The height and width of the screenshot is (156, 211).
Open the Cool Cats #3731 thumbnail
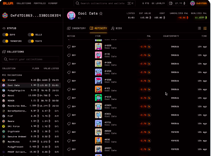pyautogui.click(x=98, y=123)
